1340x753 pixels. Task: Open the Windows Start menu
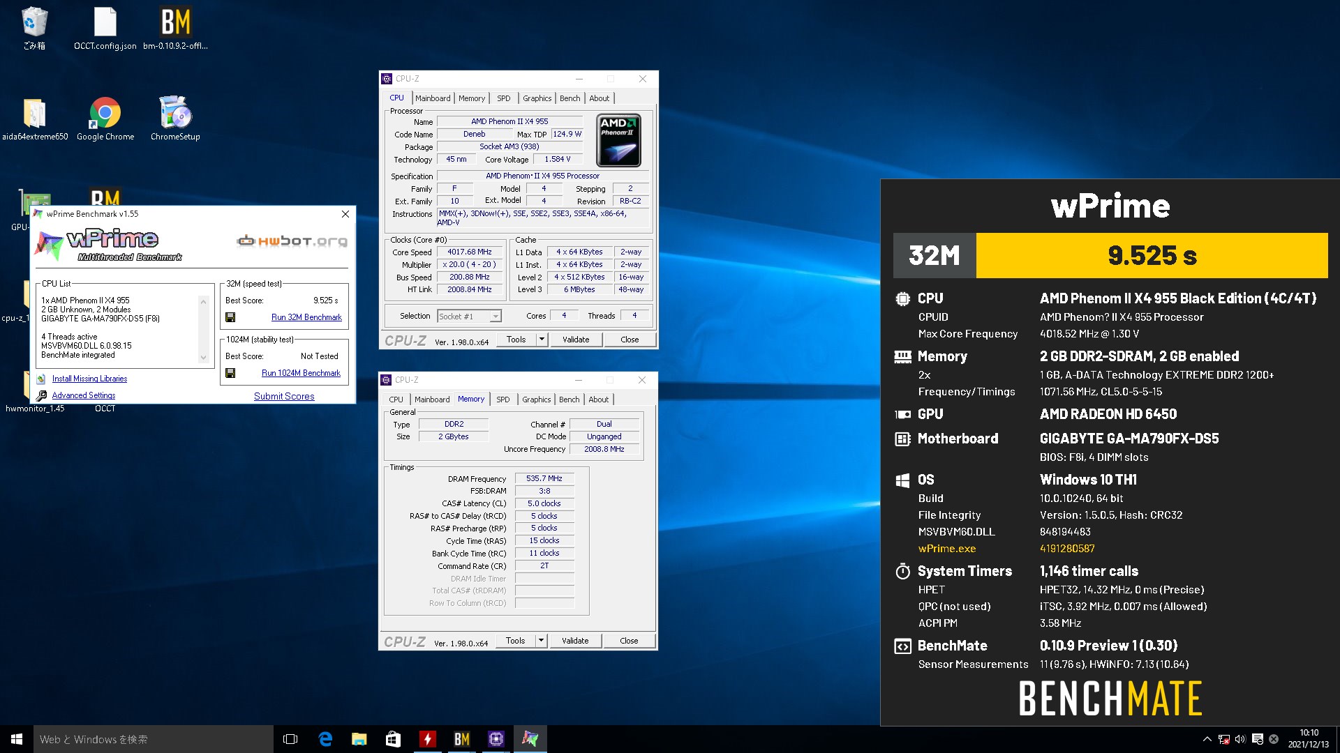[x=17, y=739]
